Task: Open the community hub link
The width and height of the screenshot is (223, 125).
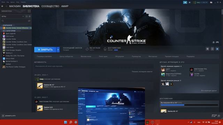Action: point(66,56)
